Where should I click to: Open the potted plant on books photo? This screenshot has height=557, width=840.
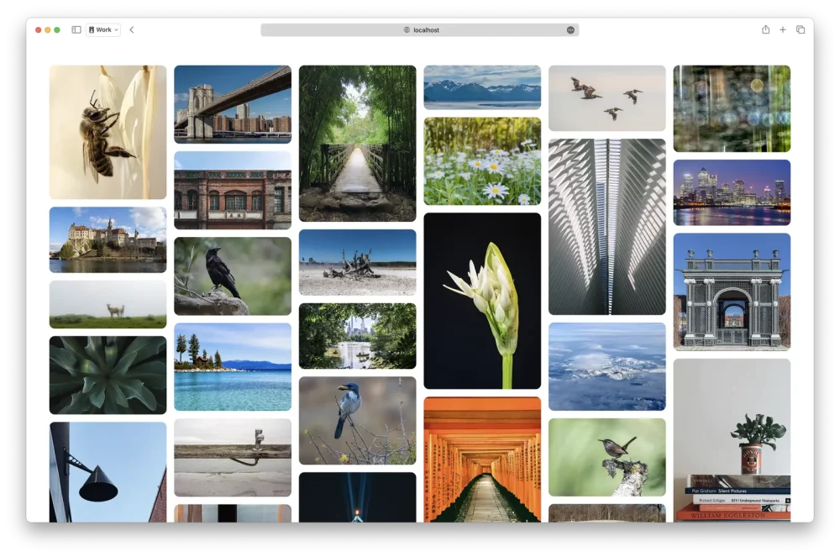coord(732,439)
